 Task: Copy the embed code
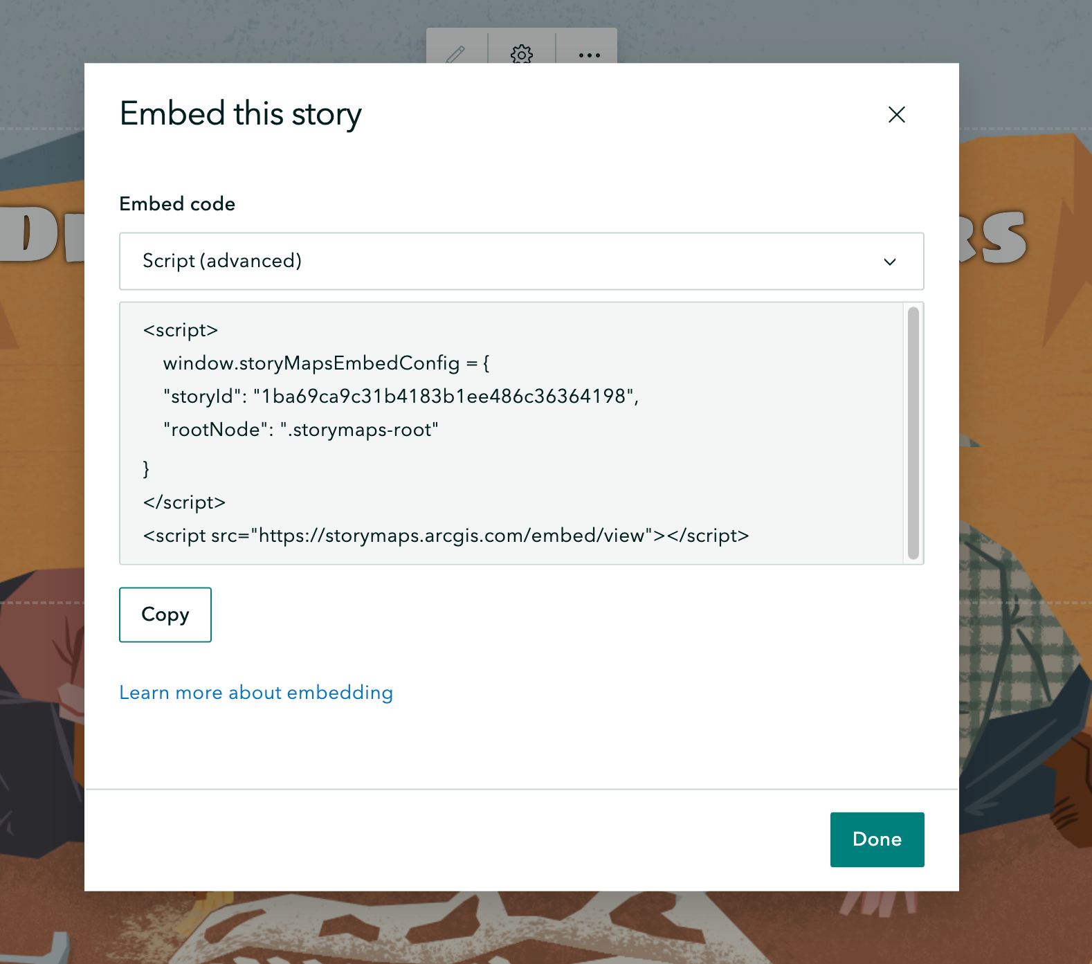165,615
